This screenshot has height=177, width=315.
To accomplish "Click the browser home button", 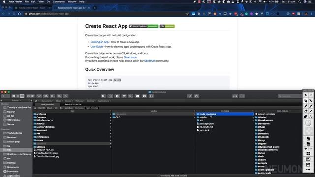I will [x=19, y=14].
